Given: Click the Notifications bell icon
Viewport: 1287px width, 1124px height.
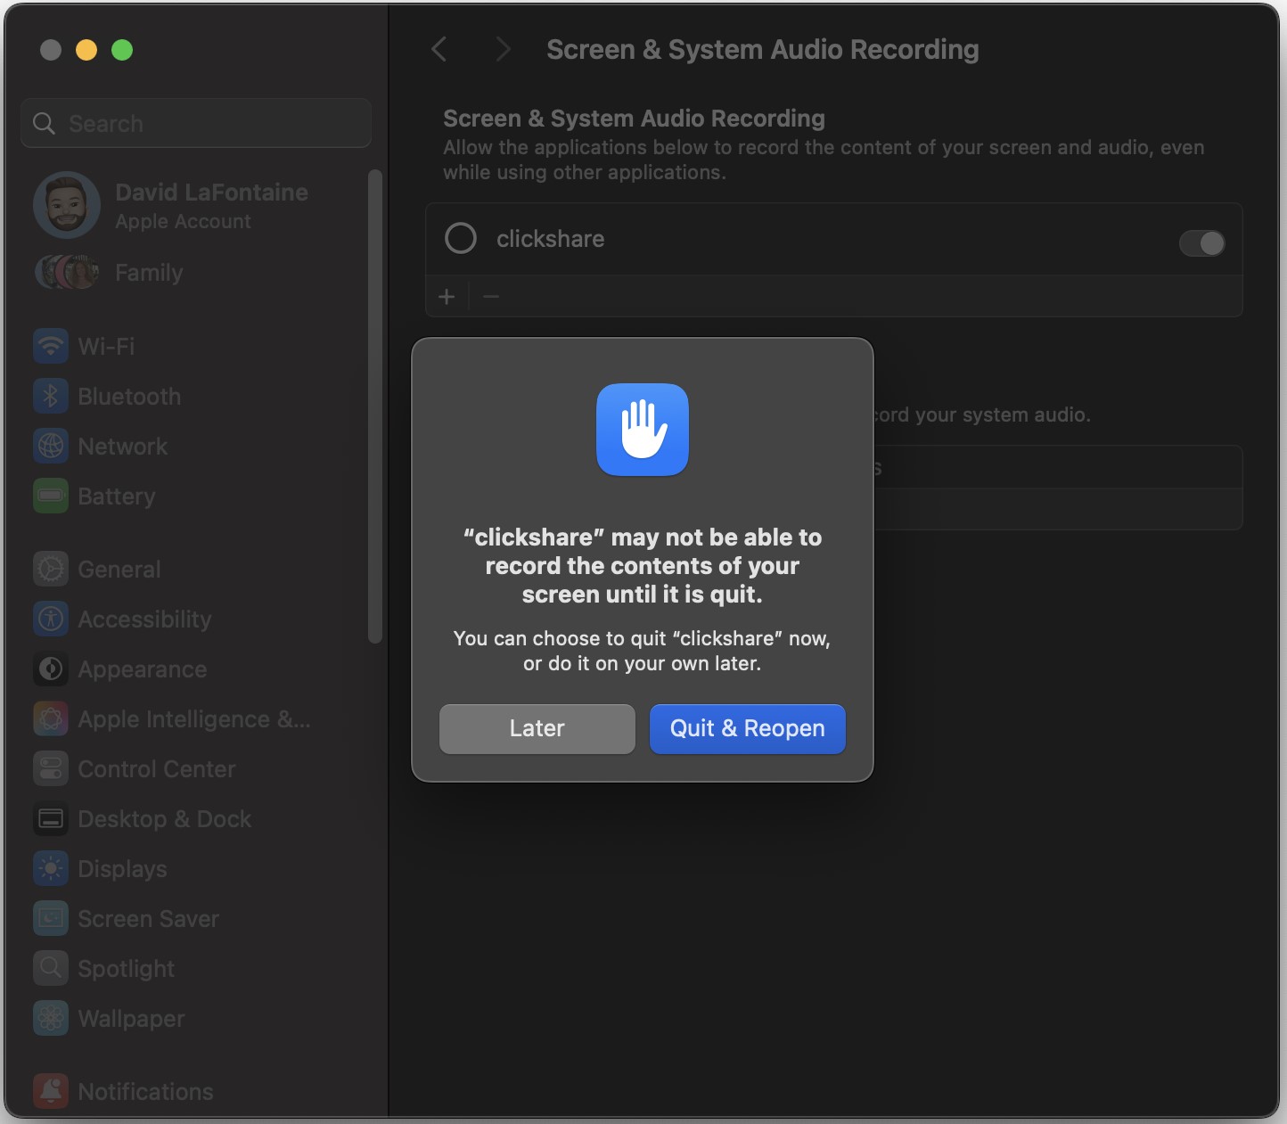Looking at the screenshot, I should [x=51, y=1091].
